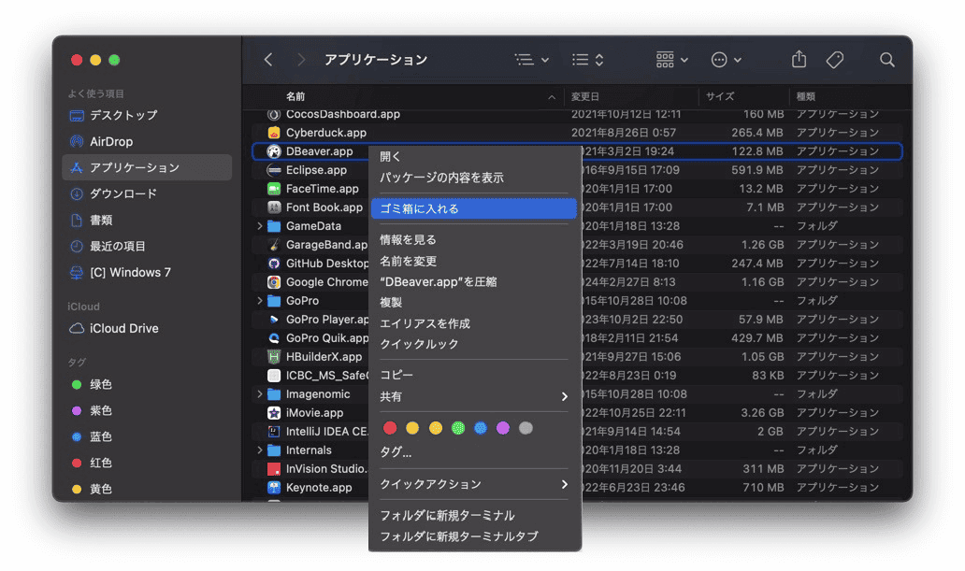Choose 情報を見る in context menu
The height and width of the screenshot is (571, 965).
474,240
